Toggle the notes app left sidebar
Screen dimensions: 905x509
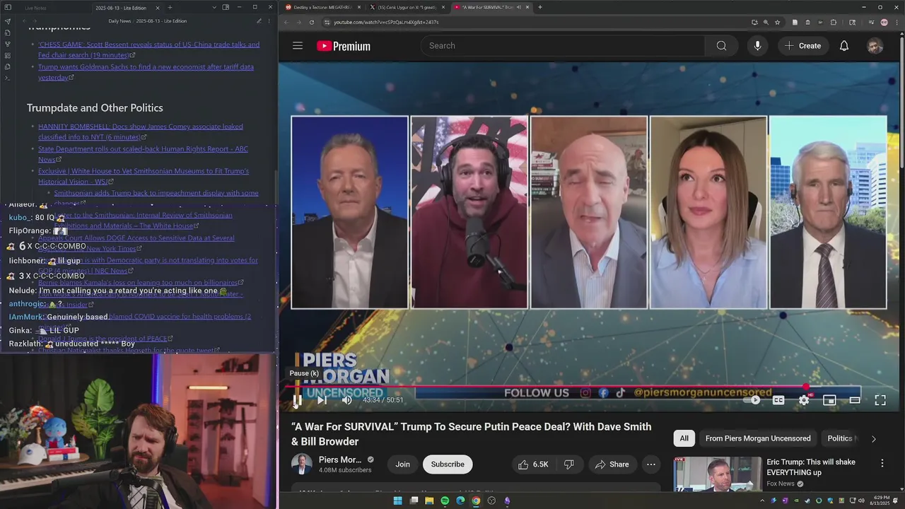click(7, 8)
